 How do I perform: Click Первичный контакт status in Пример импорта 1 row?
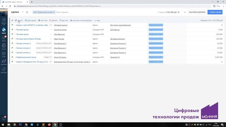[x=156, y=53]
